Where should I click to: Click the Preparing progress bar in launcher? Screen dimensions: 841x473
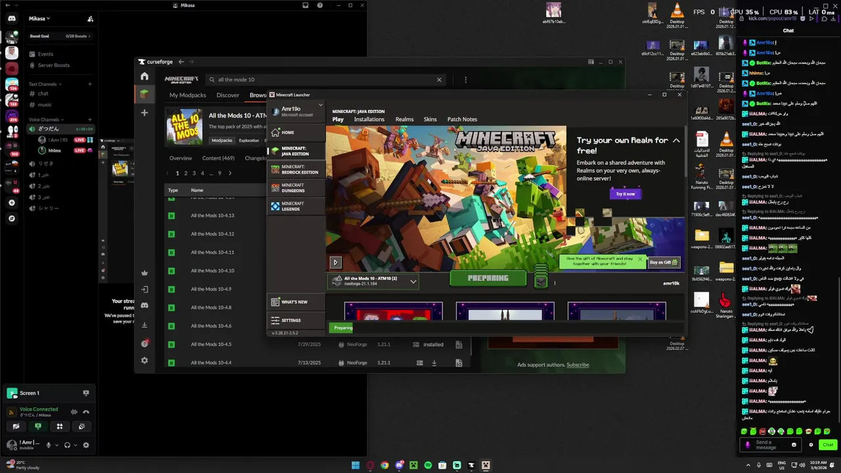pos(506,328)
